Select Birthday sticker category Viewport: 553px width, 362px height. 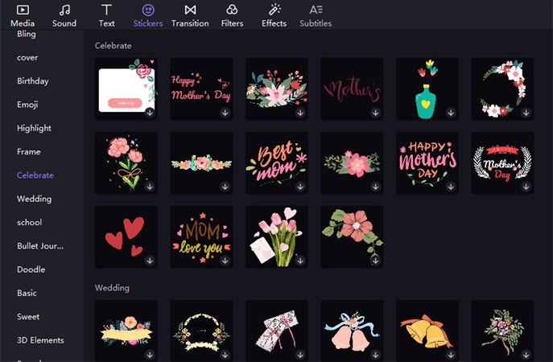(33, 81)
